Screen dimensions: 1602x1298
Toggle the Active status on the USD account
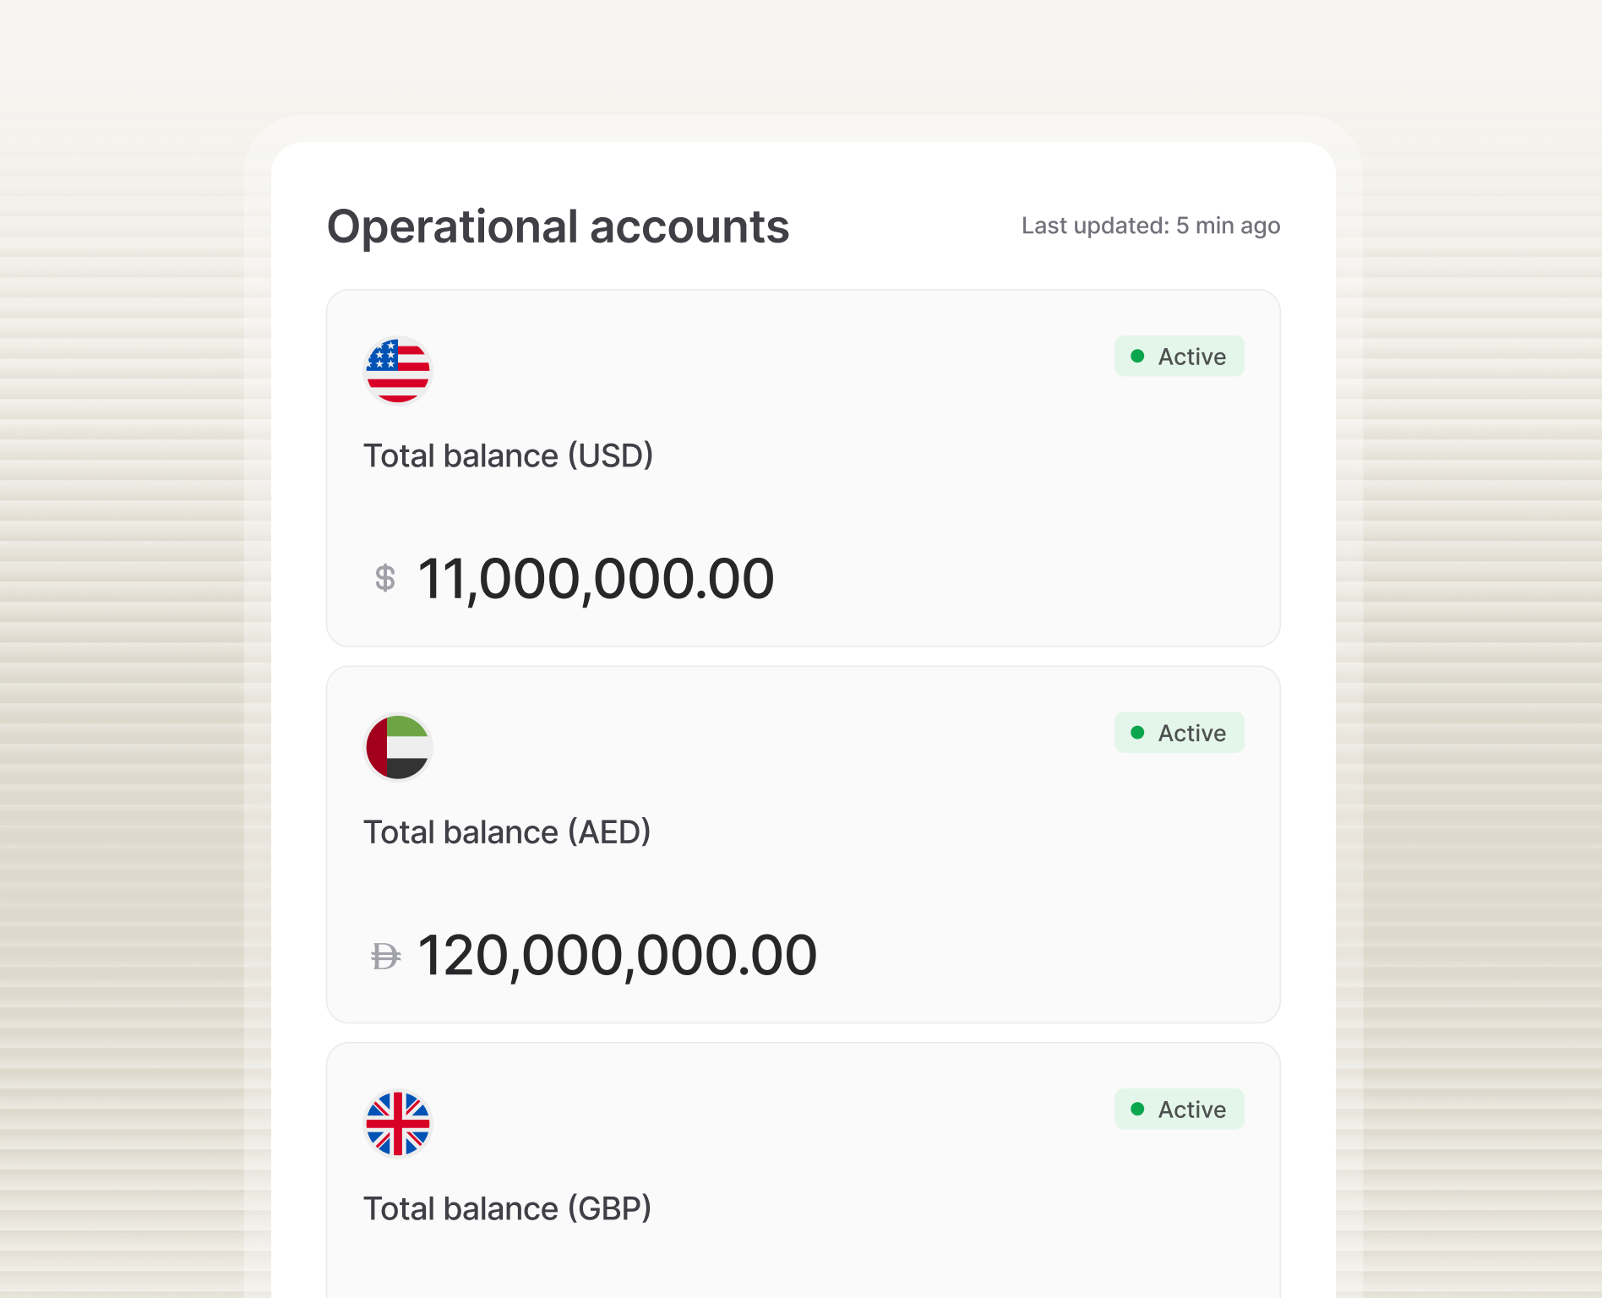tap(1180, 356)
